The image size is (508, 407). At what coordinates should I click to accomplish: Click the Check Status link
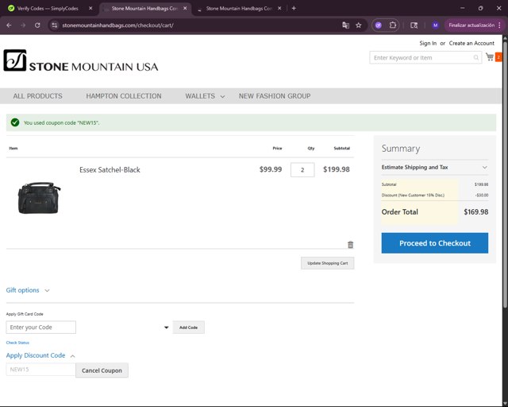pos(17,343)
